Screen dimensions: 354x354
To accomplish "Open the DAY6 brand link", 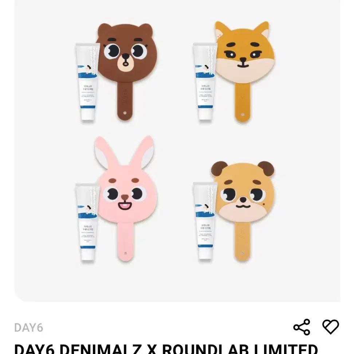I will tap(29, 327).
